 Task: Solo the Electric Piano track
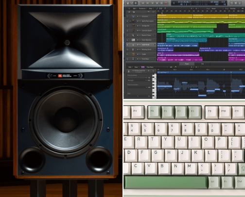click(140, 35)
